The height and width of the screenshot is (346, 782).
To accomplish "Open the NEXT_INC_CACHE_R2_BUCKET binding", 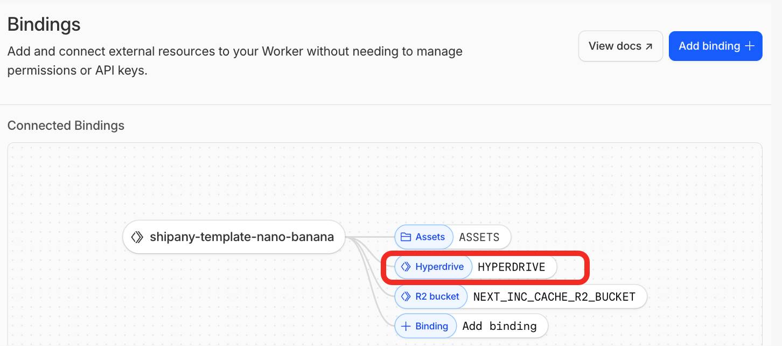I will click(554, 296).
